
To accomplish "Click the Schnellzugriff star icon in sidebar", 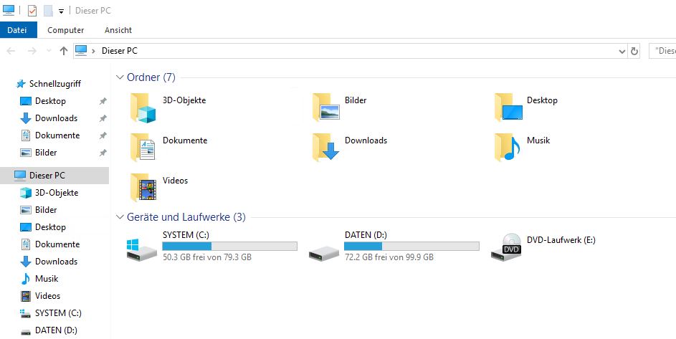I will [21, 84].
